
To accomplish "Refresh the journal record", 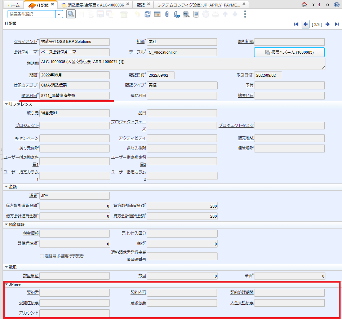I will 147,14.
